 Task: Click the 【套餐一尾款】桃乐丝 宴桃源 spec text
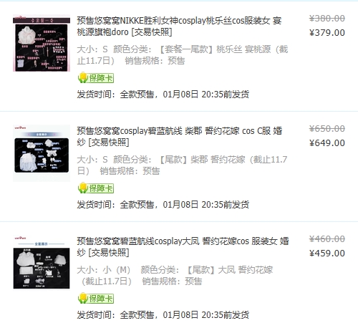tap(214, 49)
